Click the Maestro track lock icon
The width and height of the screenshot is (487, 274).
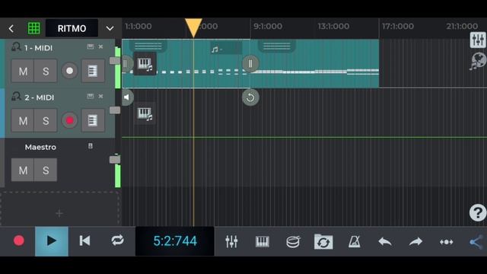(91, 145)
